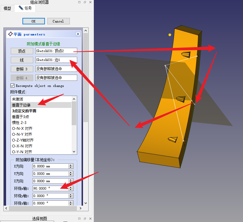Click the Z方向 spinner arrows
This screenshot has height=222, width=243.
coord(71,181)
